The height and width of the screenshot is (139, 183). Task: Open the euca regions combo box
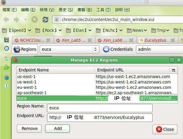(70, 49)
